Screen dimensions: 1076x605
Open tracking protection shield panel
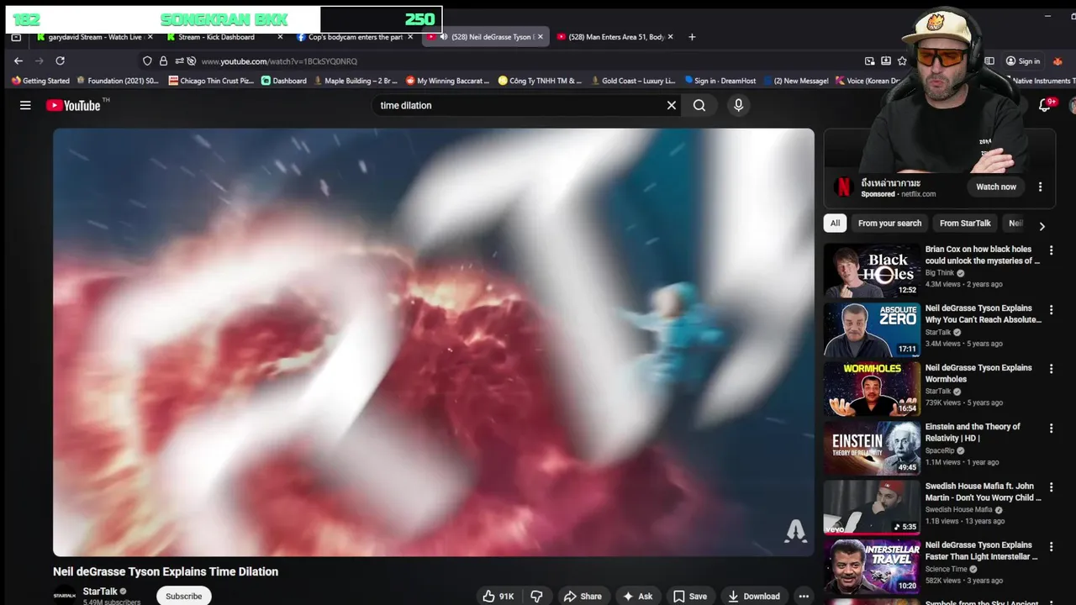point(147,60)
